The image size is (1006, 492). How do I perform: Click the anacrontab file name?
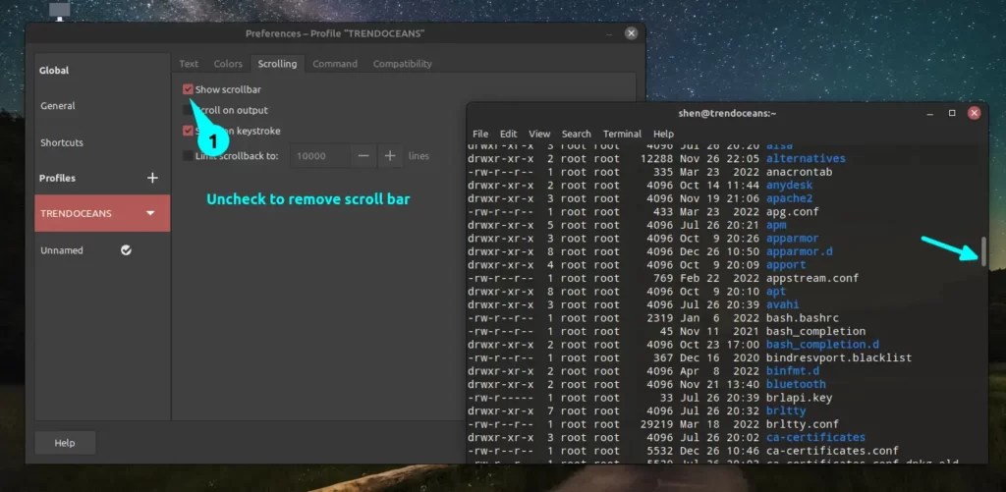click(x=799, y=172)
